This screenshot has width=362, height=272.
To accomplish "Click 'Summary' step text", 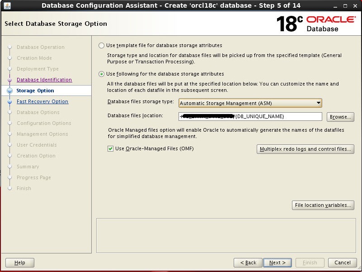I will click(28, 167).
